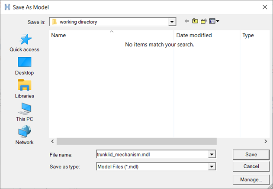Viewport: 273px width, 189px height.
Task: Open the View menu icon
Action: [x=214, y=21]
